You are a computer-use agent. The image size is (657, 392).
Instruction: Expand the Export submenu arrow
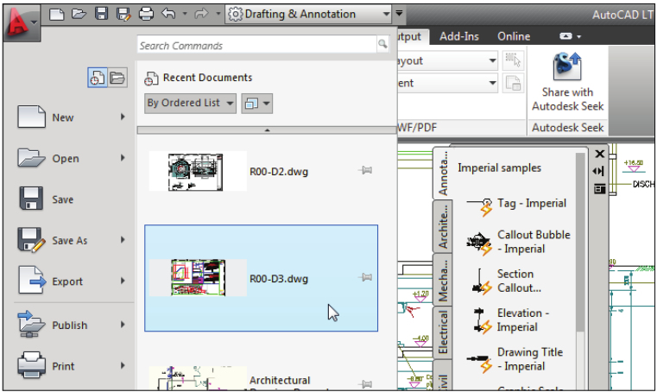click(x=123, y=281)
